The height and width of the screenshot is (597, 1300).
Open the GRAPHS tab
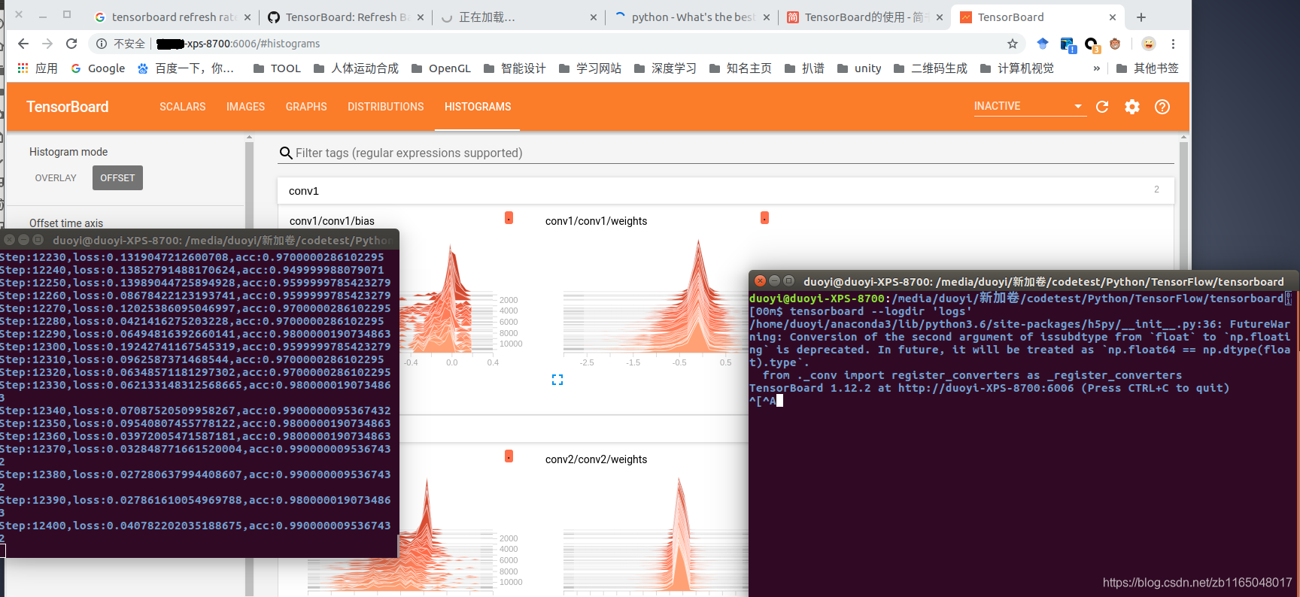(306, 107)
